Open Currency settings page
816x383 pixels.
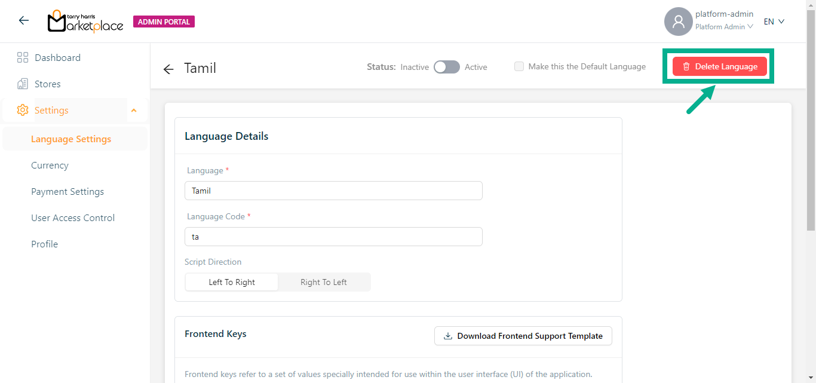pyautogui.click(x=50, y=166)
